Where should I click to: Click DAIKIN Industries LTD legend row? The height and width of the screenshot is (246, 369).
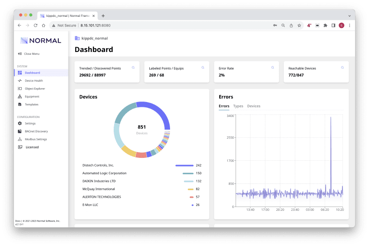click(x=142, y=181)
